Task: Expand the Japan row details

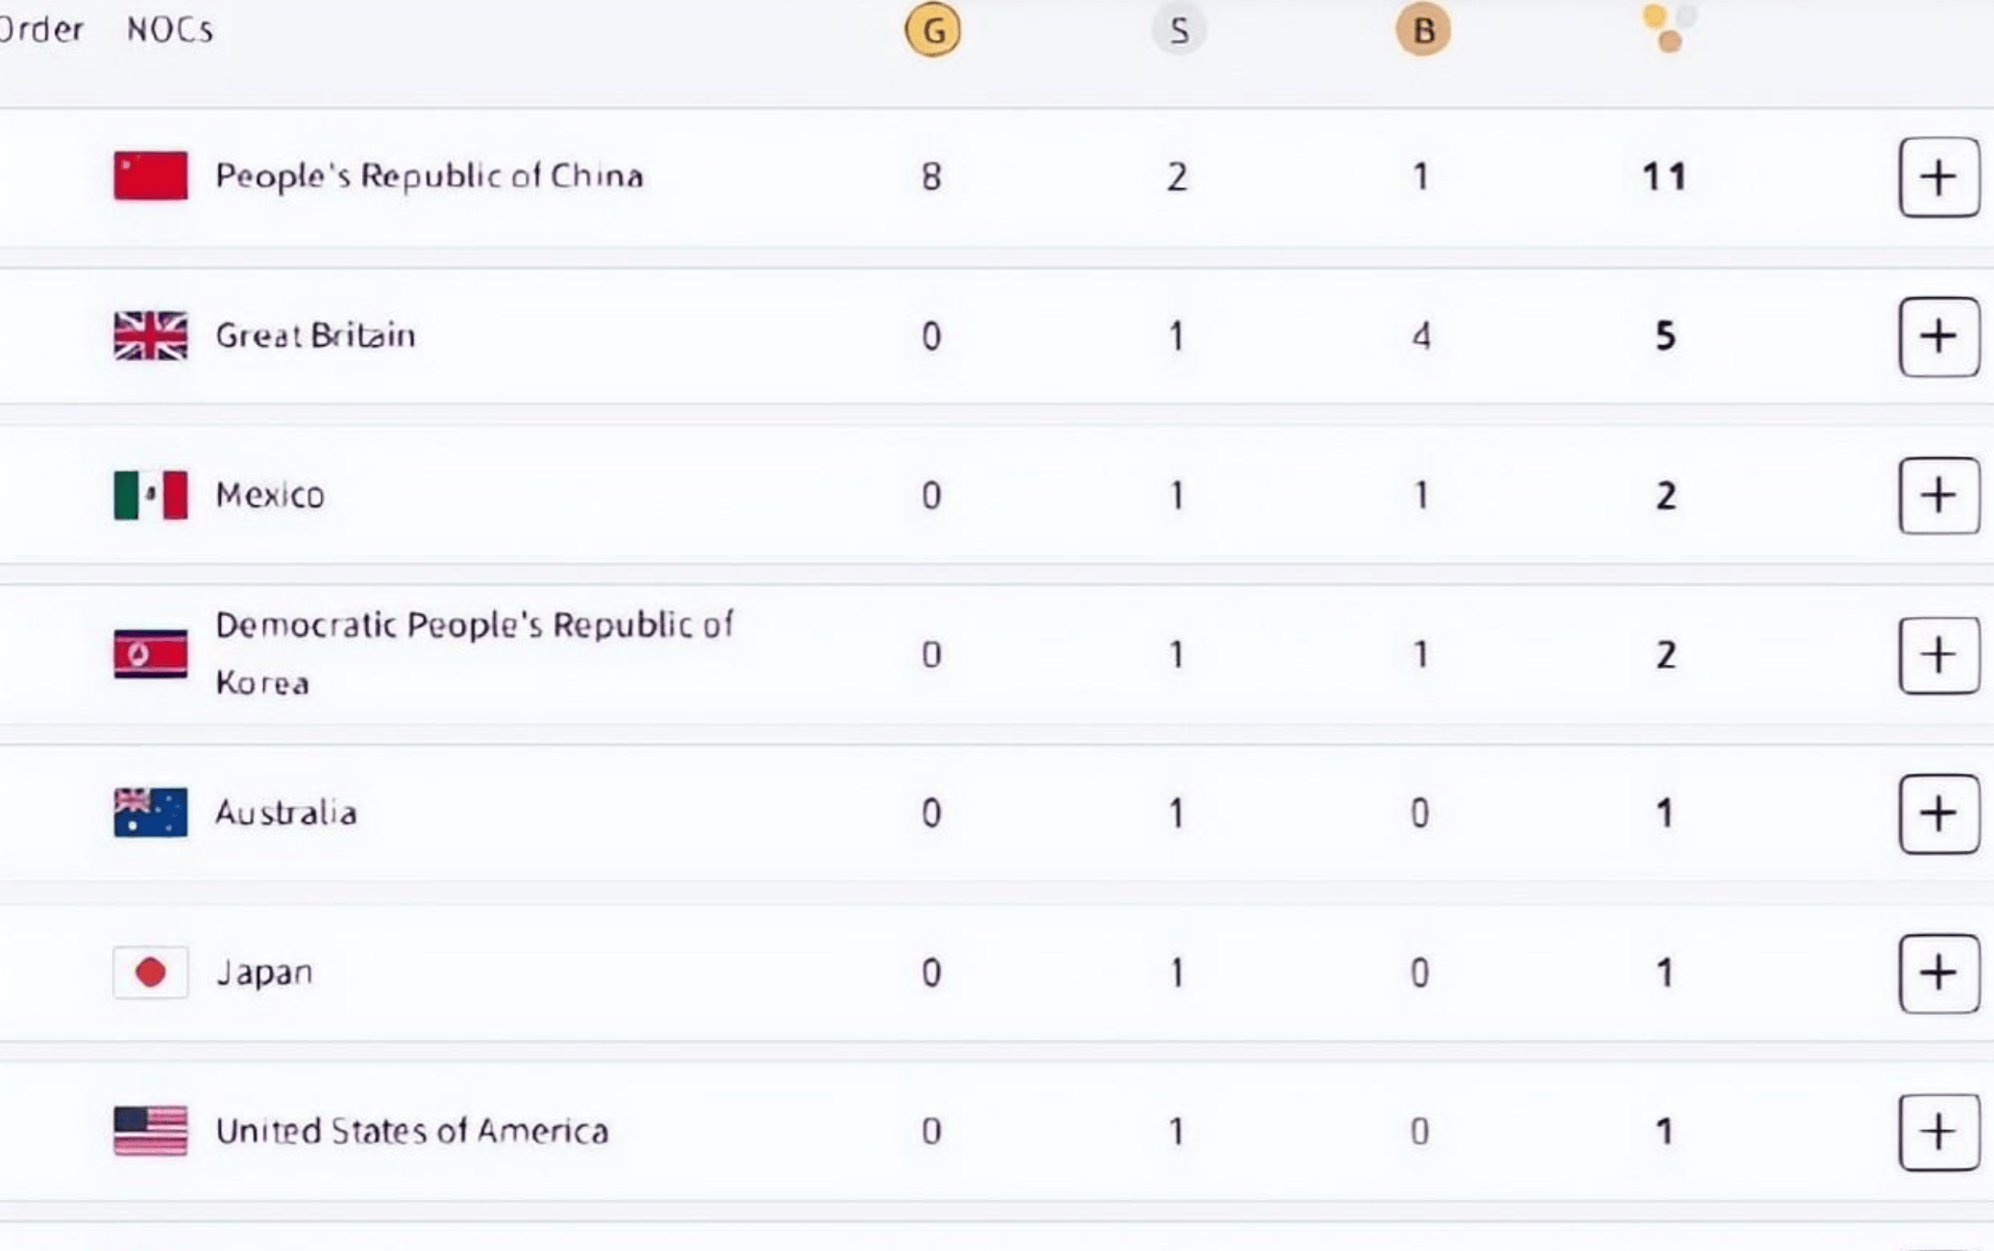Action: tap(1938, 973)
